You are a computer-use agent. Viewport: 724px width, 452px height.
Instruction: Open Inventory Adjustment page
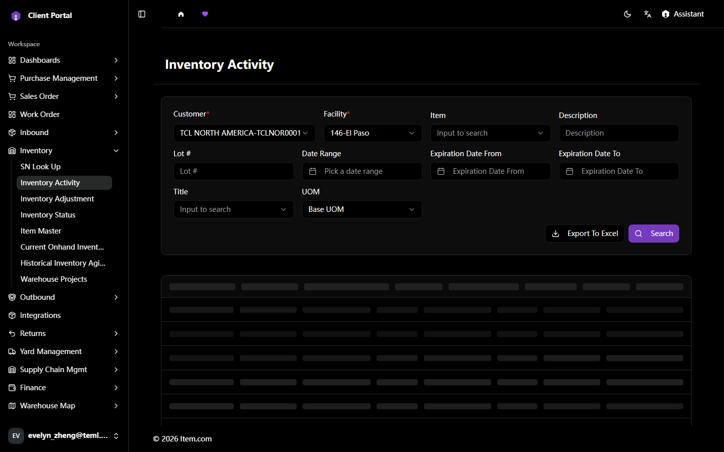pyautogui.click(x=64, y=199)
